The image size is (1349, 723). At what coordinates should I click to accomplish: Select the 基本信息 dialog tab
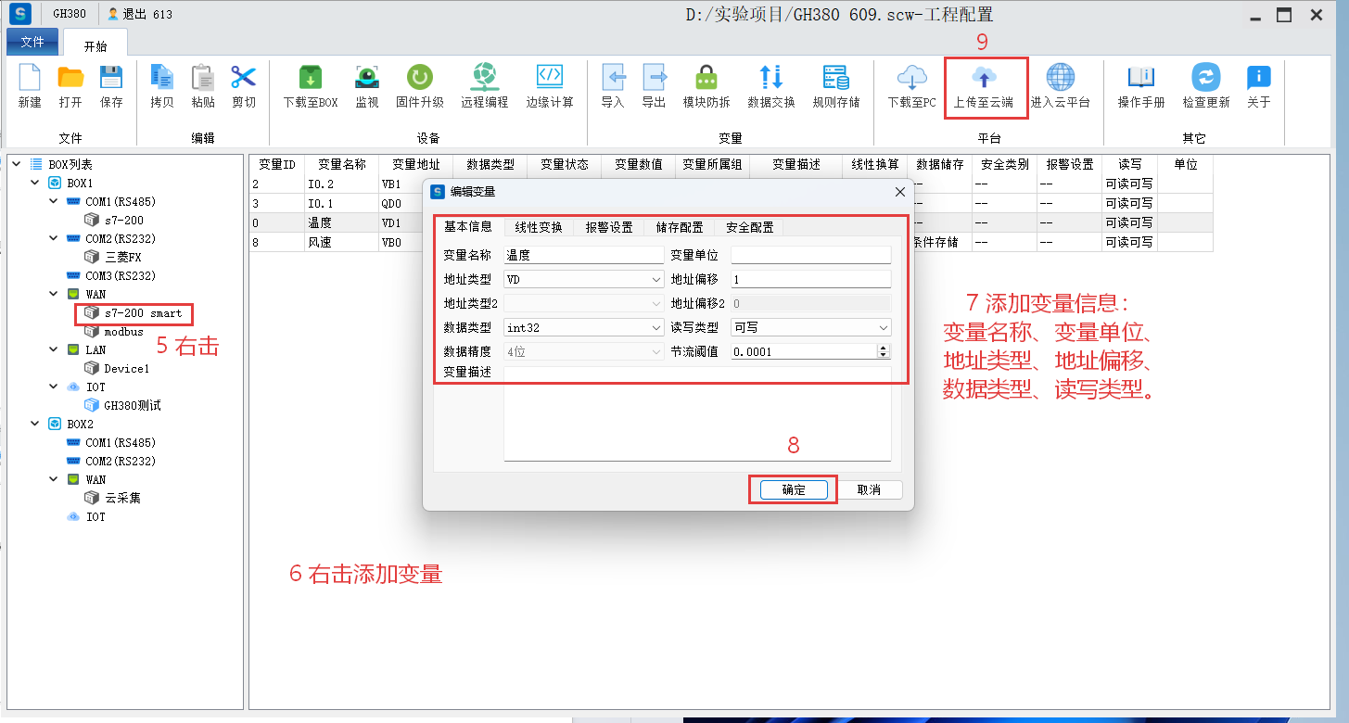pyautogui.click(x=468, y=227)
